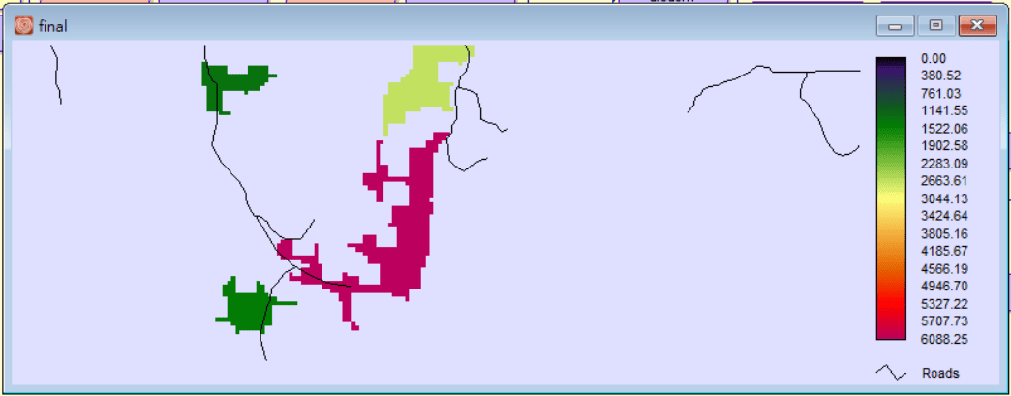Click the 5327.22 legend value
The width and height of the screenshot is (1011, 396).
[x=944, y=304]
